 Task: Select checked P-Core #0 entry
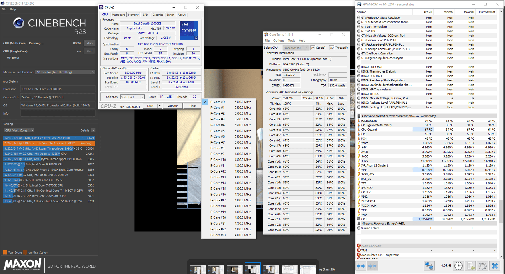229,102
